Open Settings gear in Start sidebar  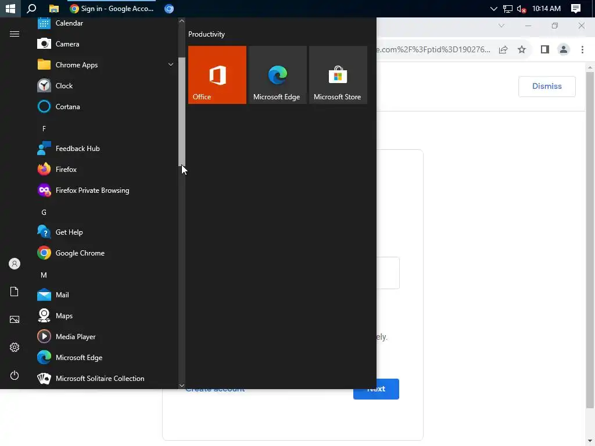click(15, 347)
